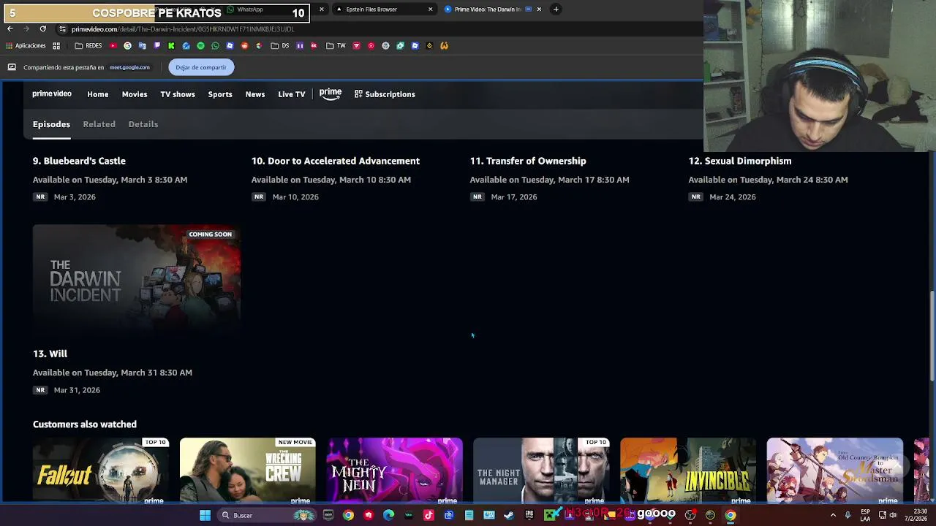Screen dimensions: 936x526
Task: Open the WhatsApp bookmark icon
Action: coord(215,45)
